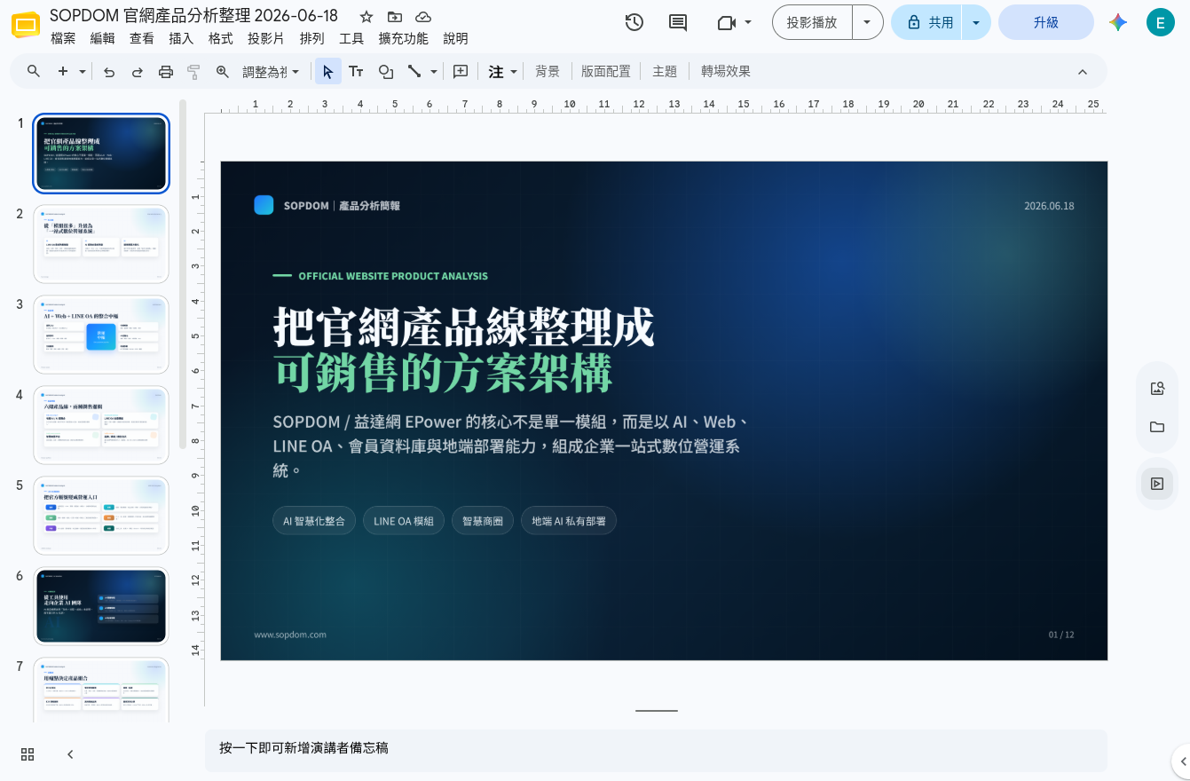Open 版面配置 layout options
Viewport: 1190px width, 781px height.
click(x=606, y=72)
